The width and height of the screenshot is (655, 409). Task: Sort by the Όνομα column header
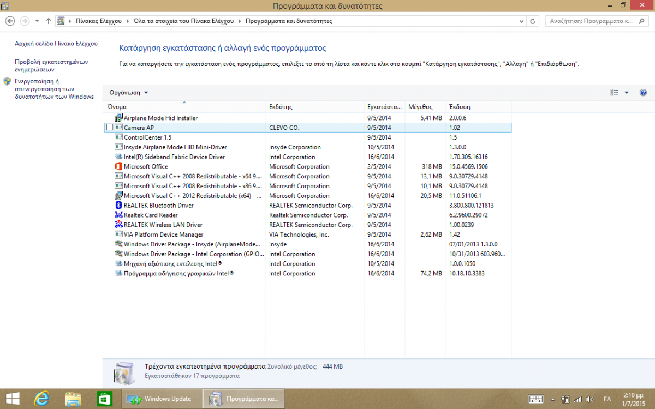185,107
